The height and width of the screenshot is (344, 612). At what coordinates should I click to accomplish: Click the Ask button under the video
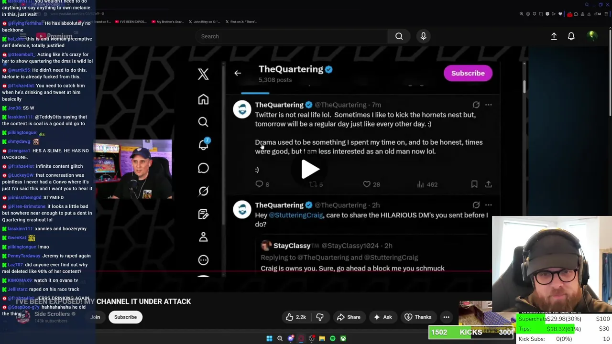point(383,317)
